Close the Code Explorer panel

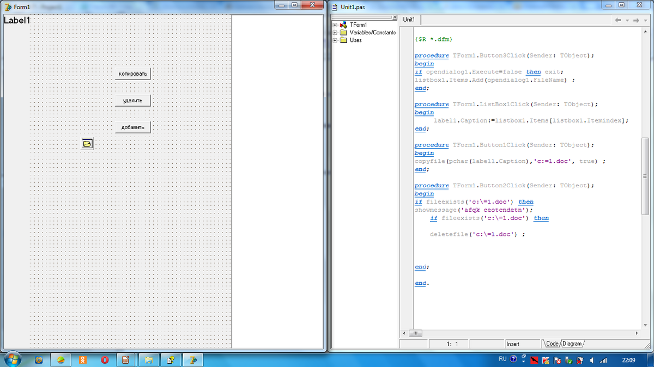coord(395,17)
